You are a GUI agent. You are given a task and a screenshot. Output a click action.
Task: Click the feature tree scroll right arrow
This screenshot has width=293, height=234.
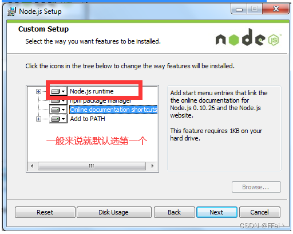coord(152,166)
